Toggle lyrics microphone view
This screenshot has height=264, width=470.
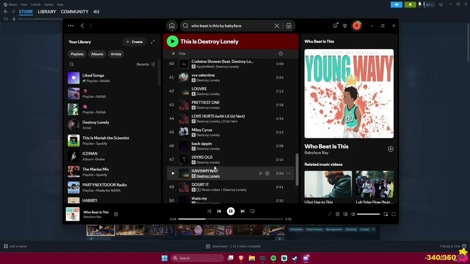click(x=330, y=214)
